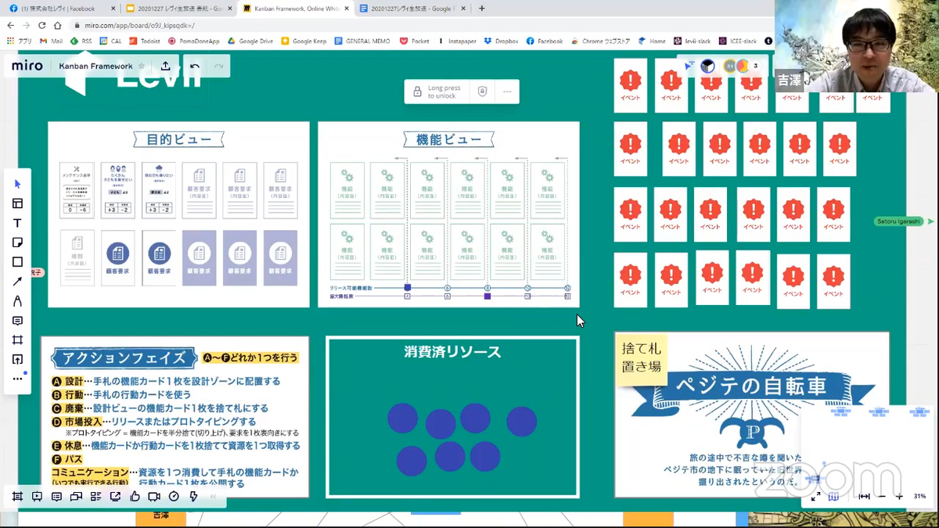
Task: Click the export board upload icon
Action: click(x=165, y=66)
